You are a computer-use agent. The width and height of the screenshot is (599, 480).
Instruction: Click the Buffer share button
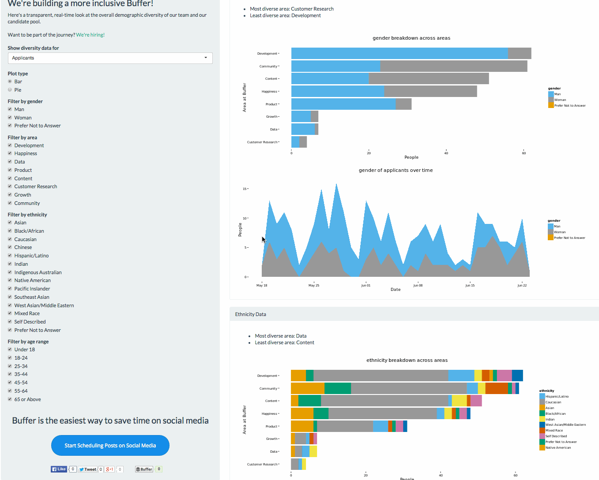(144, 469)
